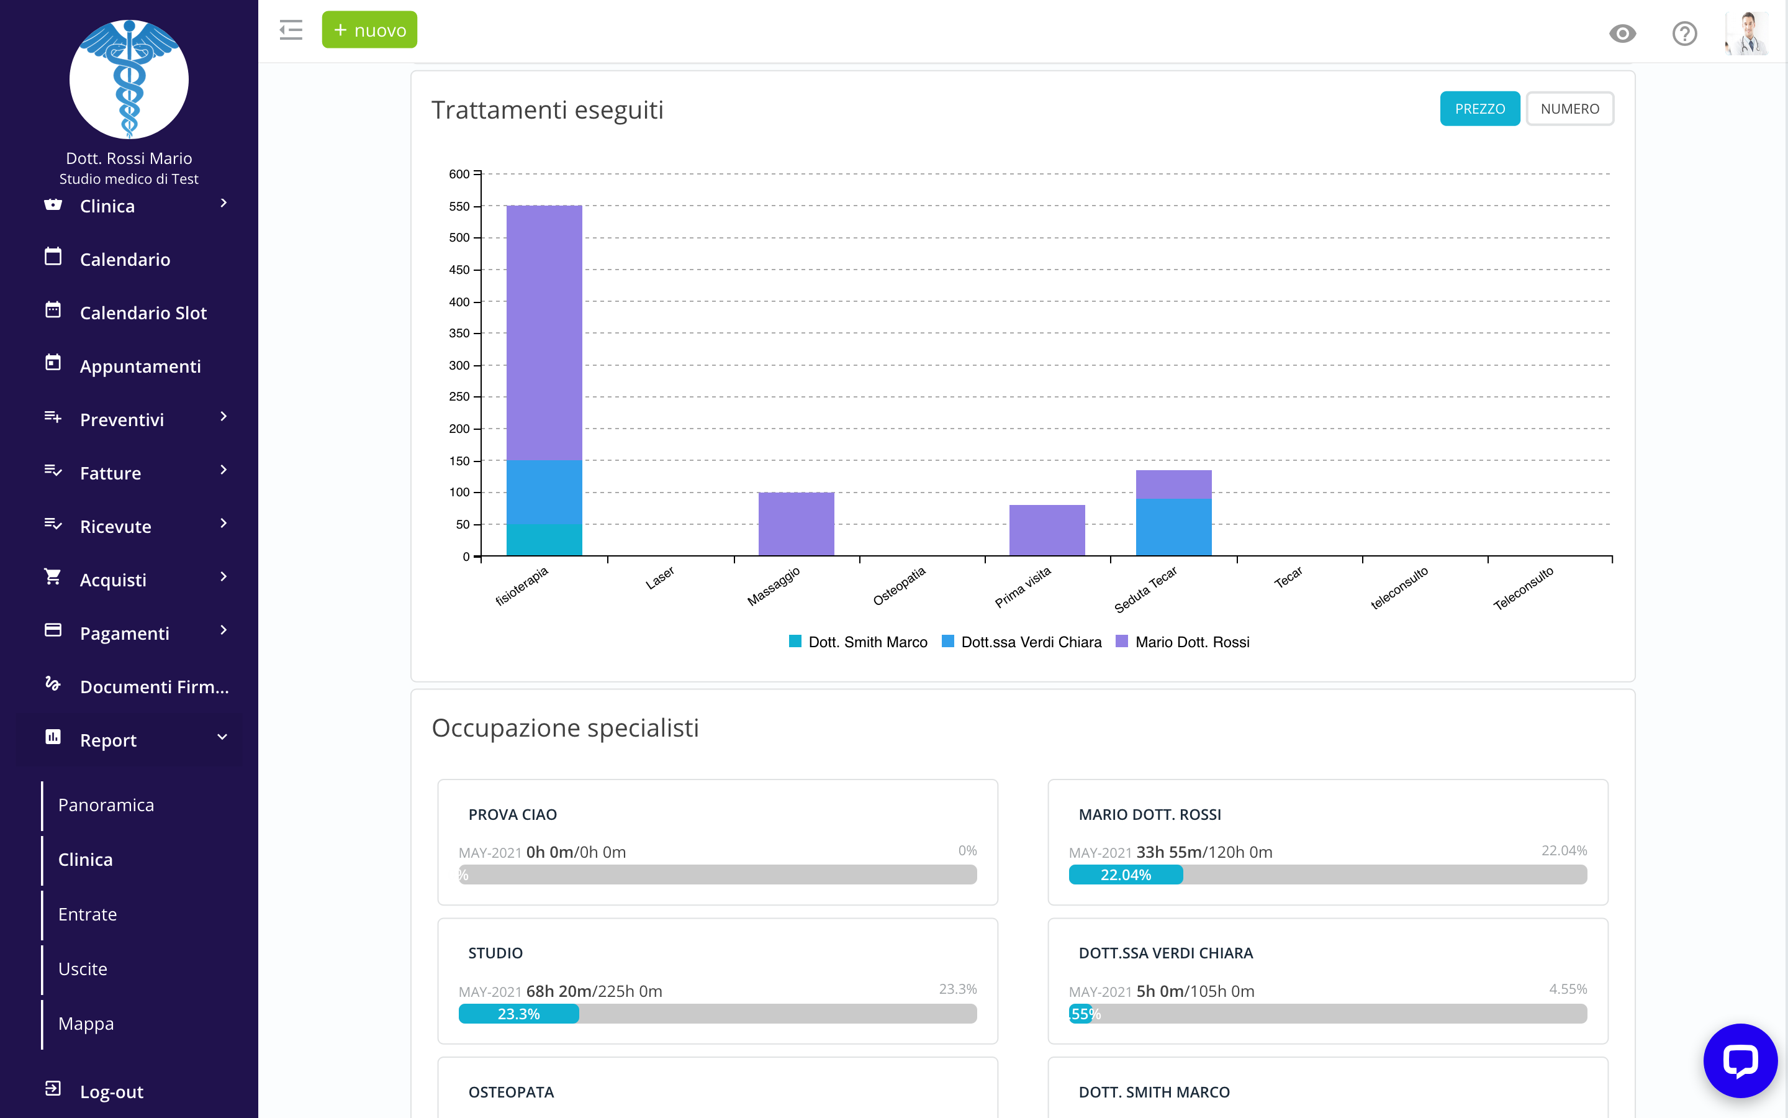Toggle Dott. Smith Marco legend entry
The height and width of the screenshot is (1118, 1788).
coord(859,642)
